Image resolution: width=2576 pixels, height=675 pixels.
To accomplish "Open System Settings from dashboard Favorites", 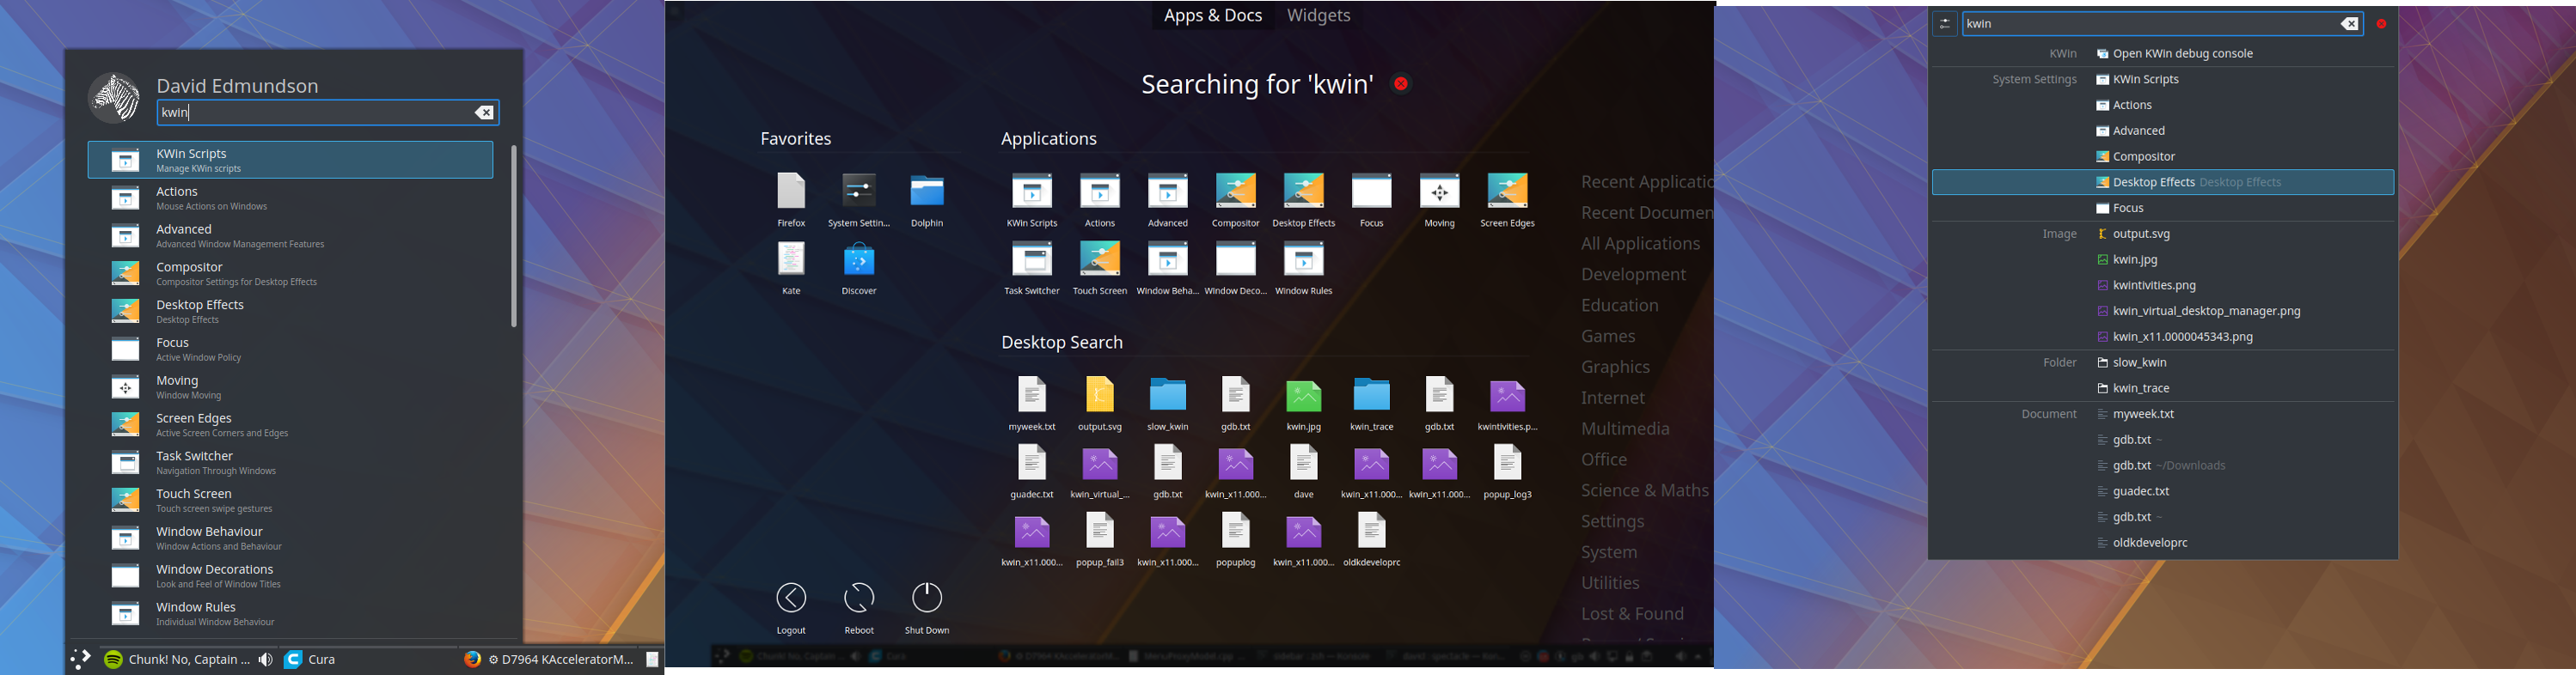I will (x=859, y=200).
